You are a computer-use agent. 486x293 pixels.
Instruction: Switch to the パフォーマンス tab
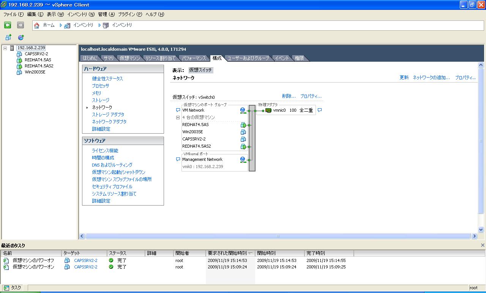tap(194, 58)
